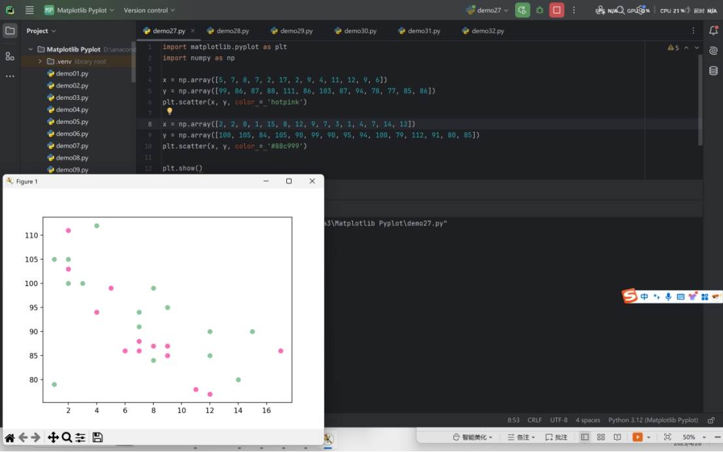Save the figure with the floppy disk icon
Screen dimensions: 723x452
(97, 438)
